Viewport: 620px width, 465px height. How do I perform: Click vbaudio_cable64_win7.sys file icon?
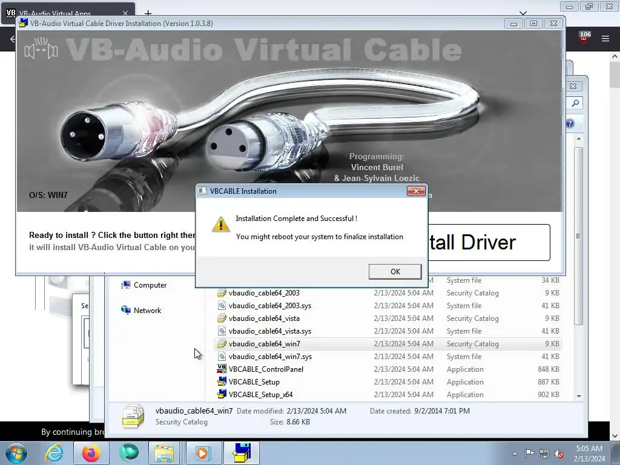222,356
